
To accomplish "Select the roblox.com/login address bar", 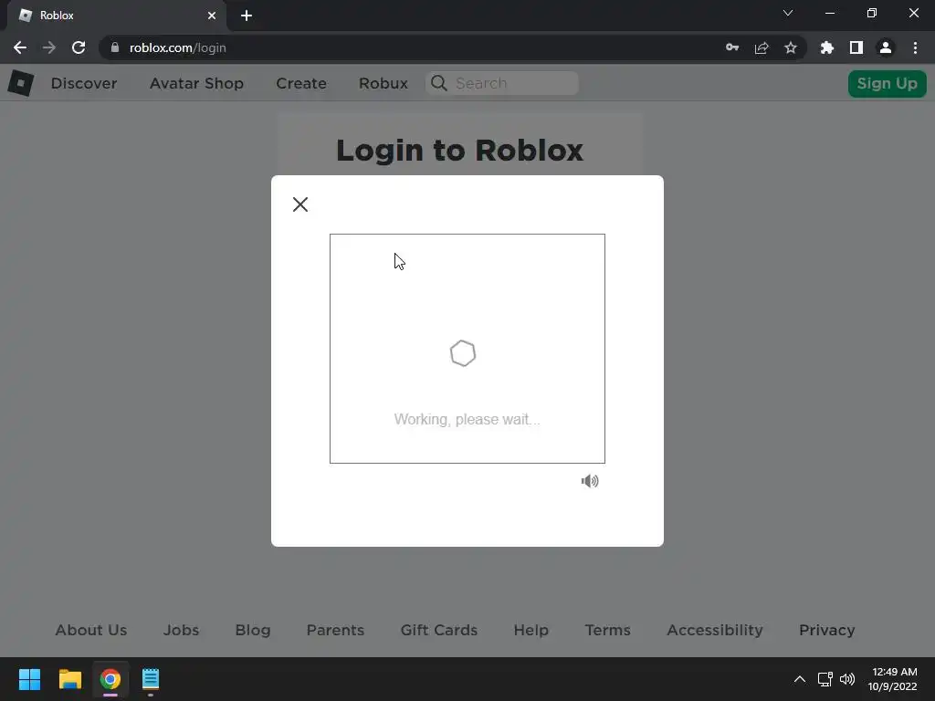I will tap(178, 47).
